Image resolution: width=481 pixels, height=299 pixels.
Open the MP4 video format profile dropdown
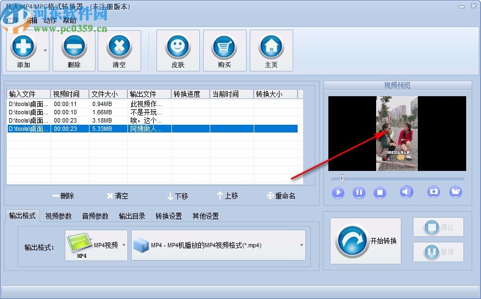click(x=219, y=245)
